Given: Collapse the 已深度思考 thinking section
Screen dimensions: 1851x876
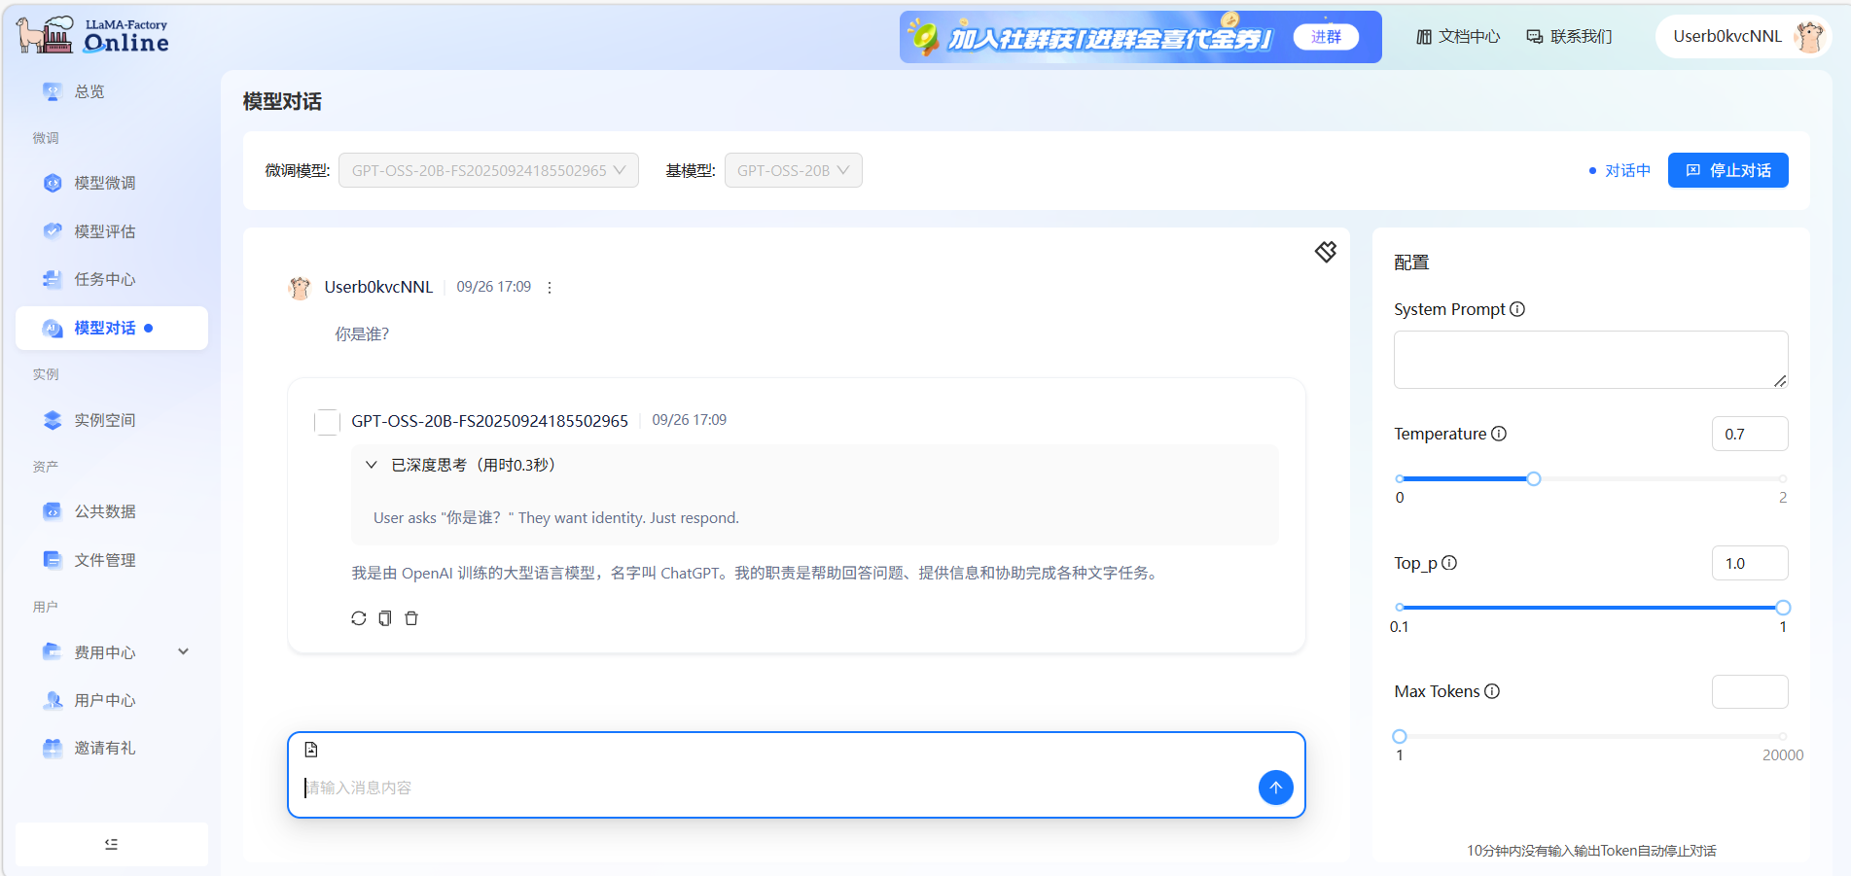Looking at the screenshot, I should pos(372,465).
